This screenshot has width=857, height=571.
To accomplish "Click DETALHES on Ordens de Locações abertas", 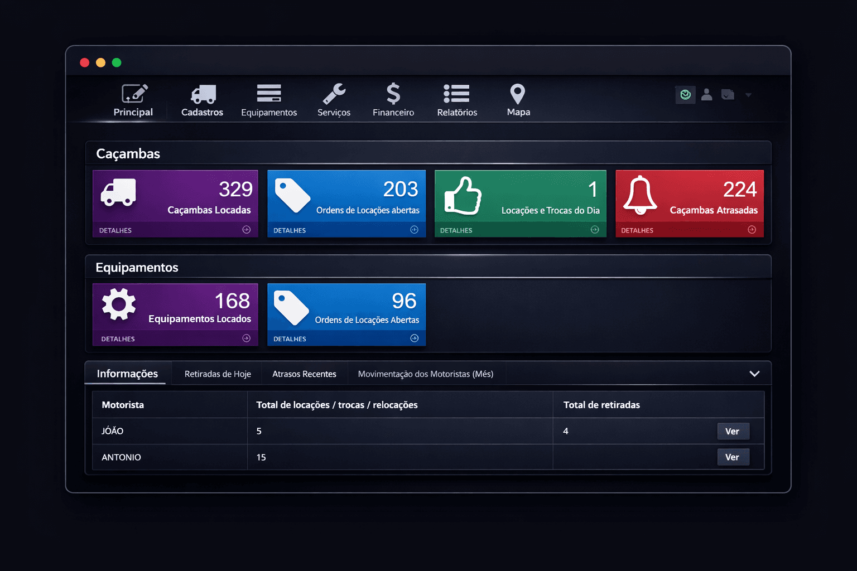I will (289, 230).
